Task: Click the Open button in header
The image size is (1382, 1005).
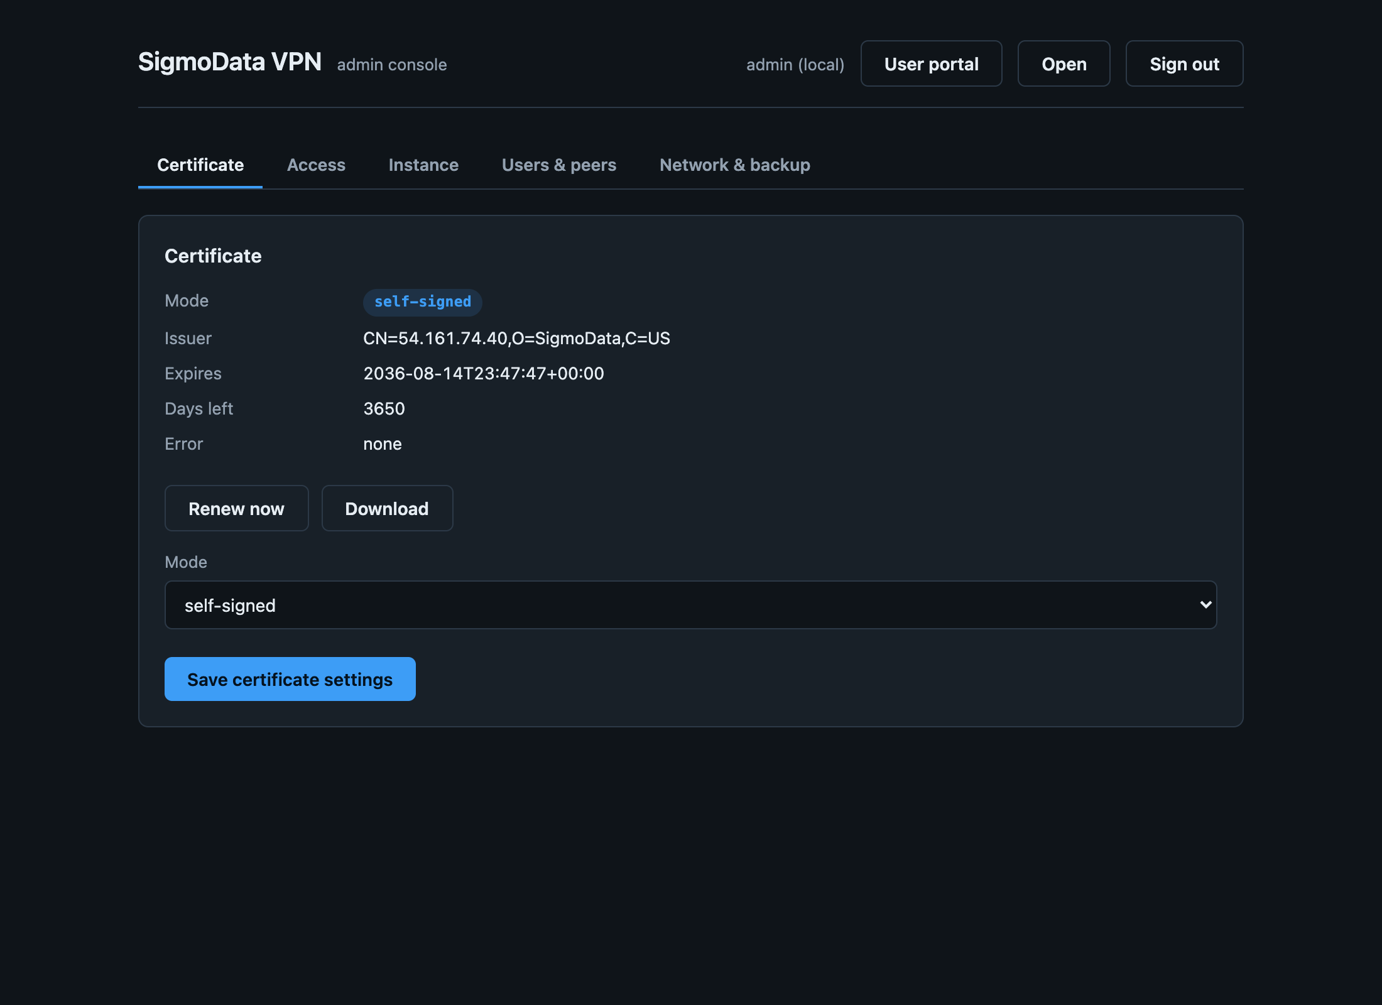Action: point(1064,63)
